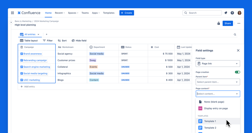The height and width of the screenshot is (133, 252).
Task: Click the Blogs workstream cell
Action: point(71,80)
